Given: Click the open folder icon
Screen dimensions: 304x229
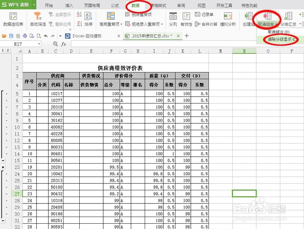Looking at the screenshot, I should pos(4,36).
